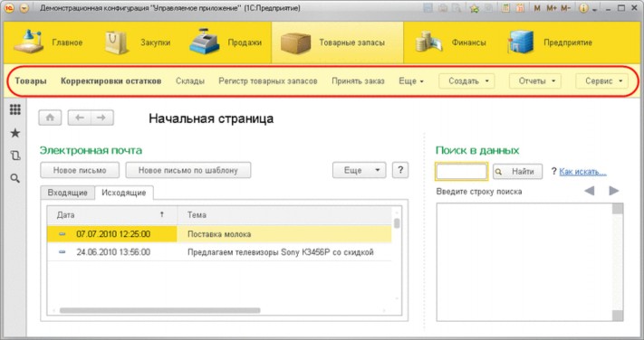Switch to the Исходящие tab
The width and height of the screenshot is (644, 340).
click(x=124, y=193)
